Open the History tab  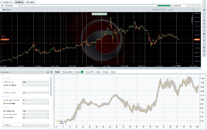98,72
